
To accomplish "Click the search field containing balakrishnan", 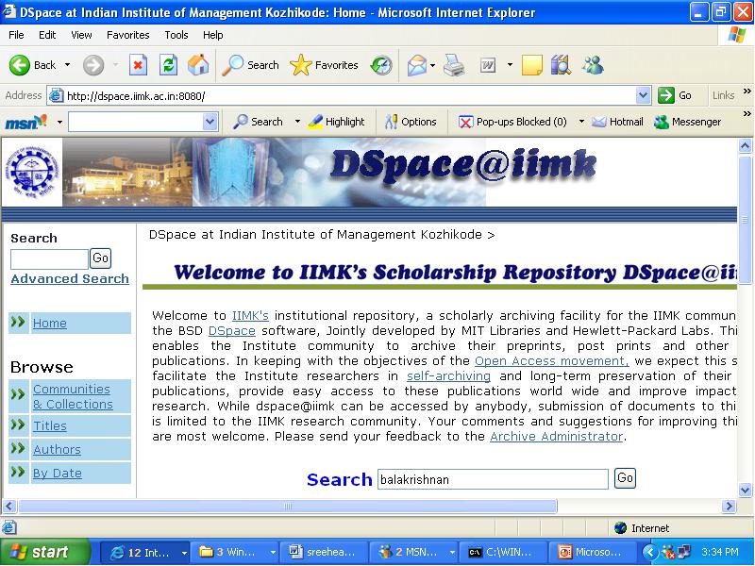I will 493,479.
